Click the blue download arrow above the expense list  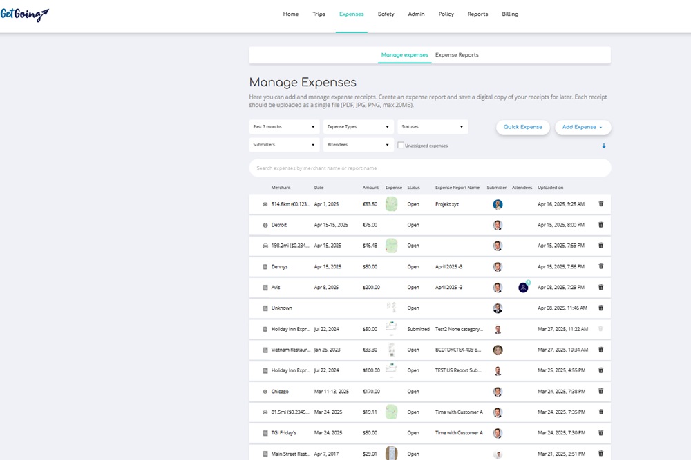pyautogui.click(x=605, y=146)
